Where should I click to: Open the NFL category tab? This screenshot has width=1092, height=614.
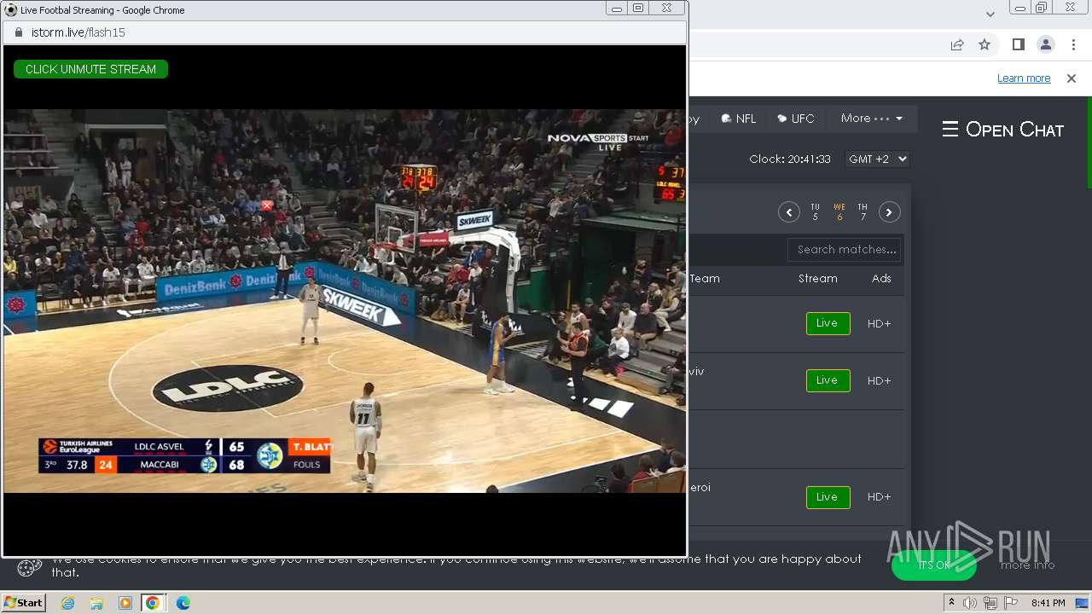[739, 119]
